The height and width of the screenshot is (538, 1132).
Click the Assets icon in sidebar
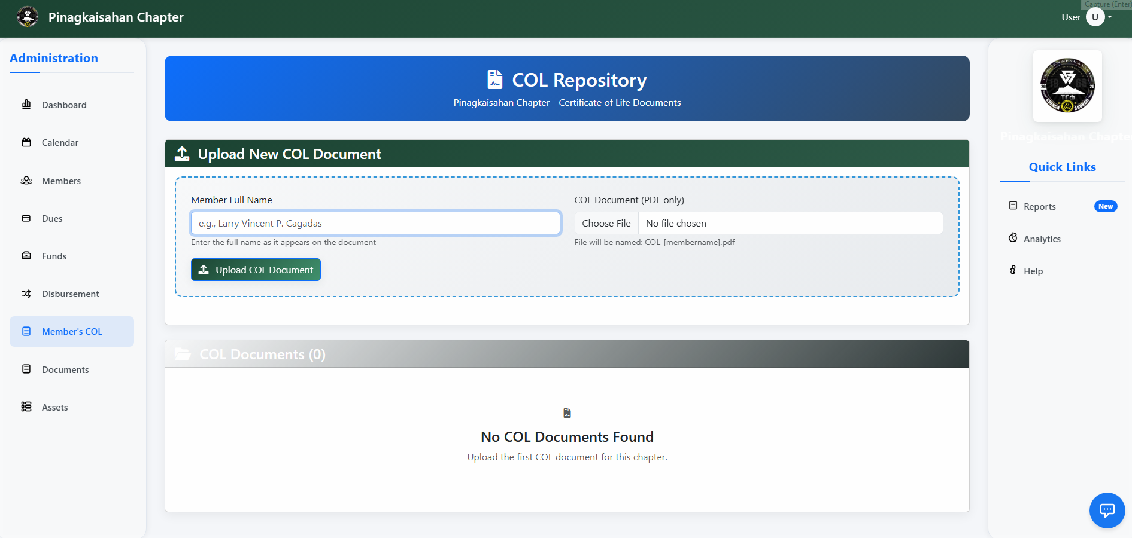click(x=26, y=407)
